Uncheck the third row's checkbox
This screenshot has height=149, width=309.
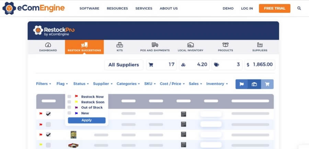[x=48, y=135]
